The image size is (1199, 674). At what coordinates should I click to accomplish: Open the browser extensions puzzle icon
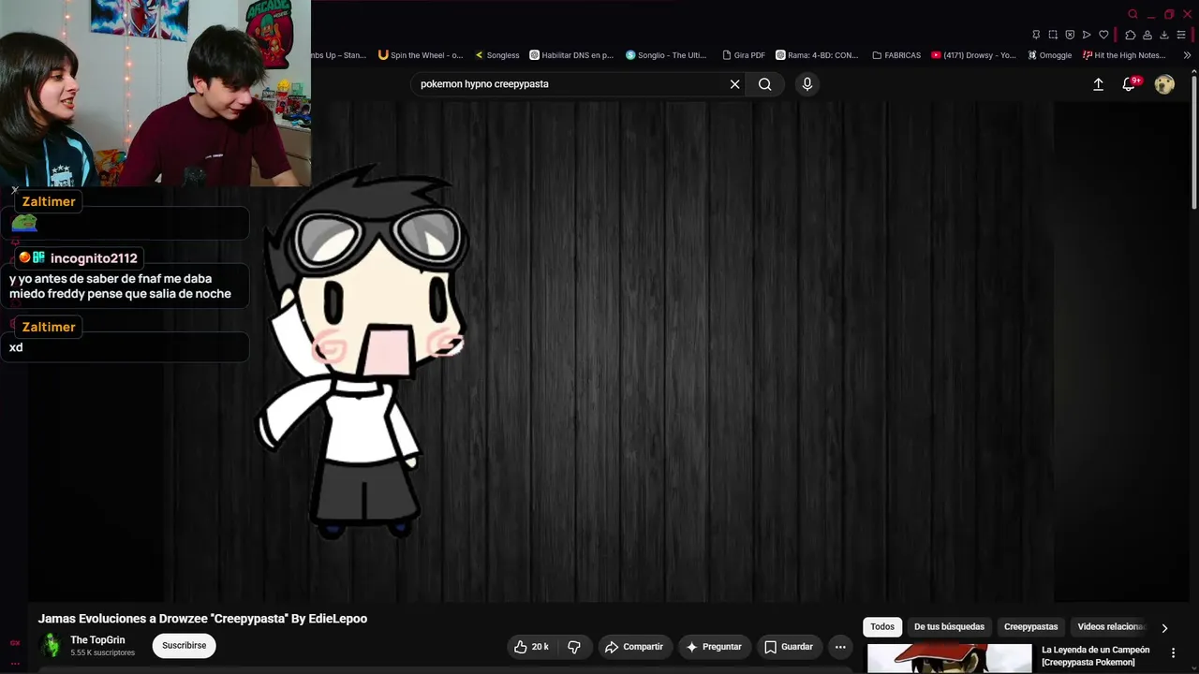[1131, 35]
